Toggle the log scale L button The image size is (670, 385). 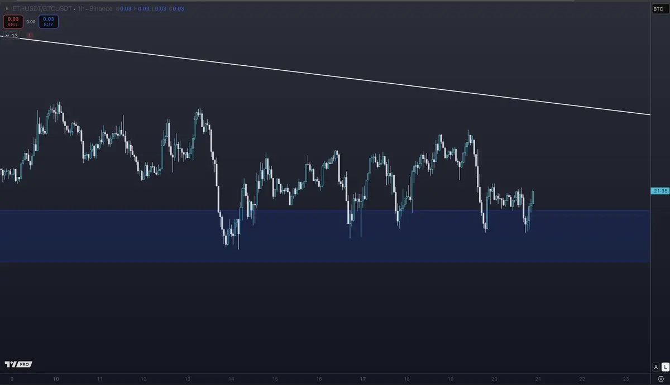click(664, 367)
